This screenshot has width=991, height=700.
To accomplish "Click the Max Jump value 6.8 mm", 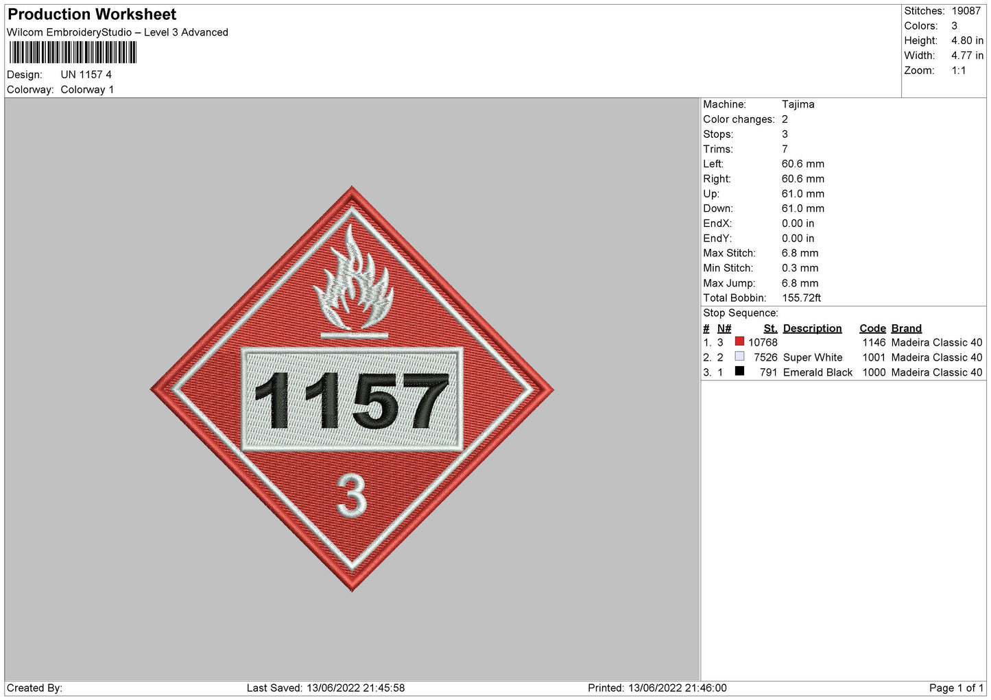I will [800, 283].
